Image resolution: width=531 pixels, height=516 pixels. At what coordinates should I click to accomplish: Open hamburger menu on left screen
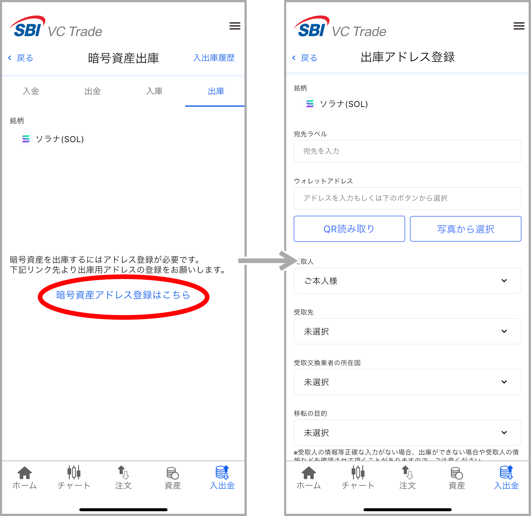tap(235, 26)
